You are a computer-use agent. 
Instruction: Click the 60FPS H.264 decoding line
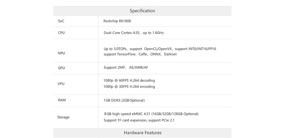[129, 80]
